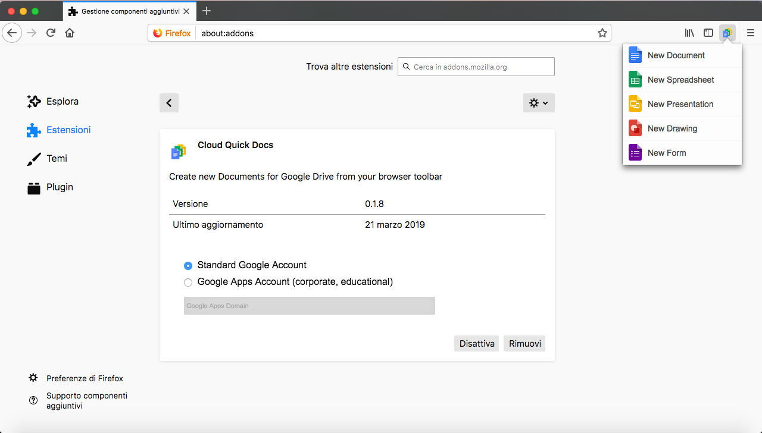The image size is (762, 433).
Task: Click the Preferenze di Firefox gear icon
Action: tap(33, 378)
